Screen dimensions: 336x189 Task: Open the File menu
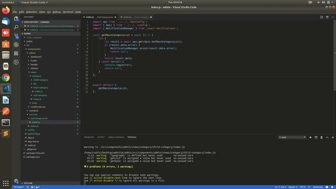coord(15,12)
